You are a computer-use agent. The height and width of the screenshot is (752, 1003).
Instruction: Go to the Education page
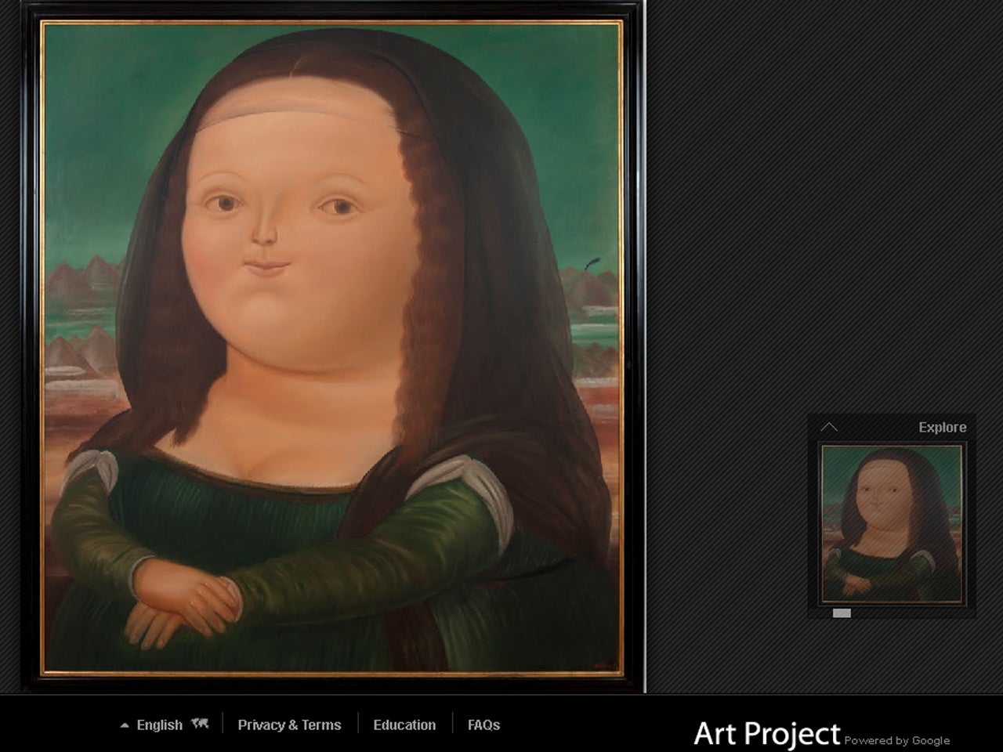coord(404,725)
